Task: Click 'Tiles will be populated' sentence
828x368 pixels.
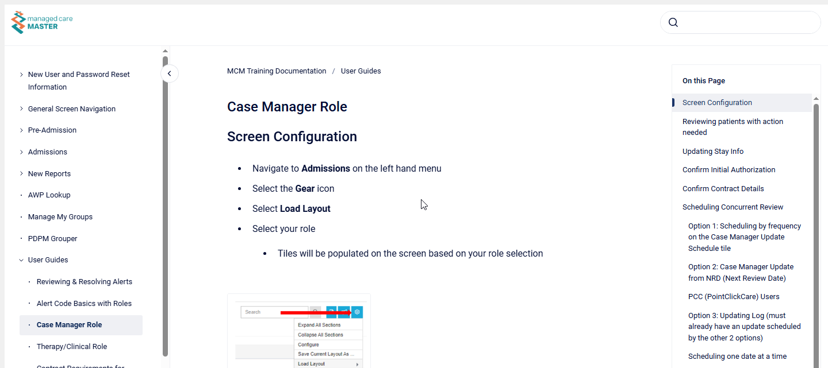Action: (411, 254)
